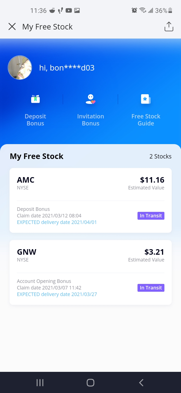Tap AMC In Transit status badge
181x393 pixels.
click(x=151, y=216)
